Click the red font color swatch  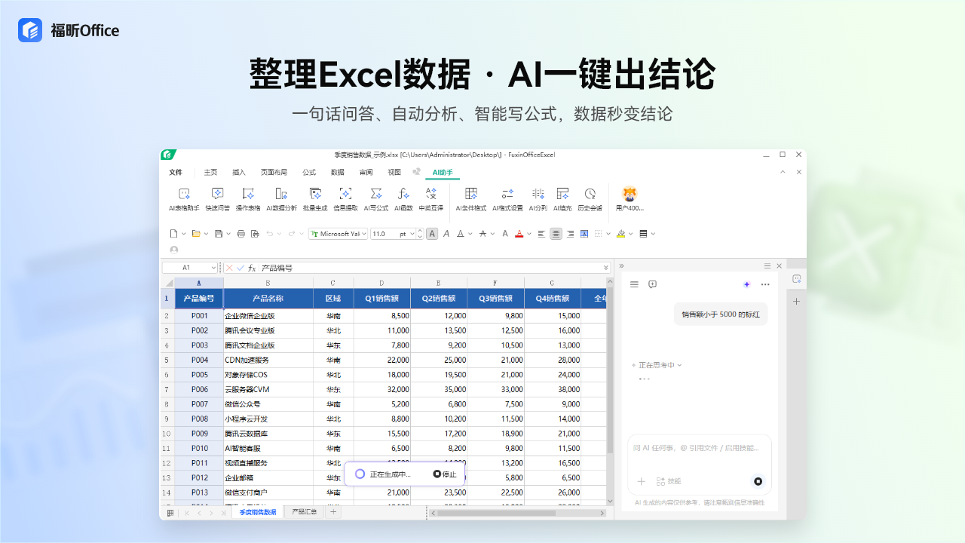point(519,234)
